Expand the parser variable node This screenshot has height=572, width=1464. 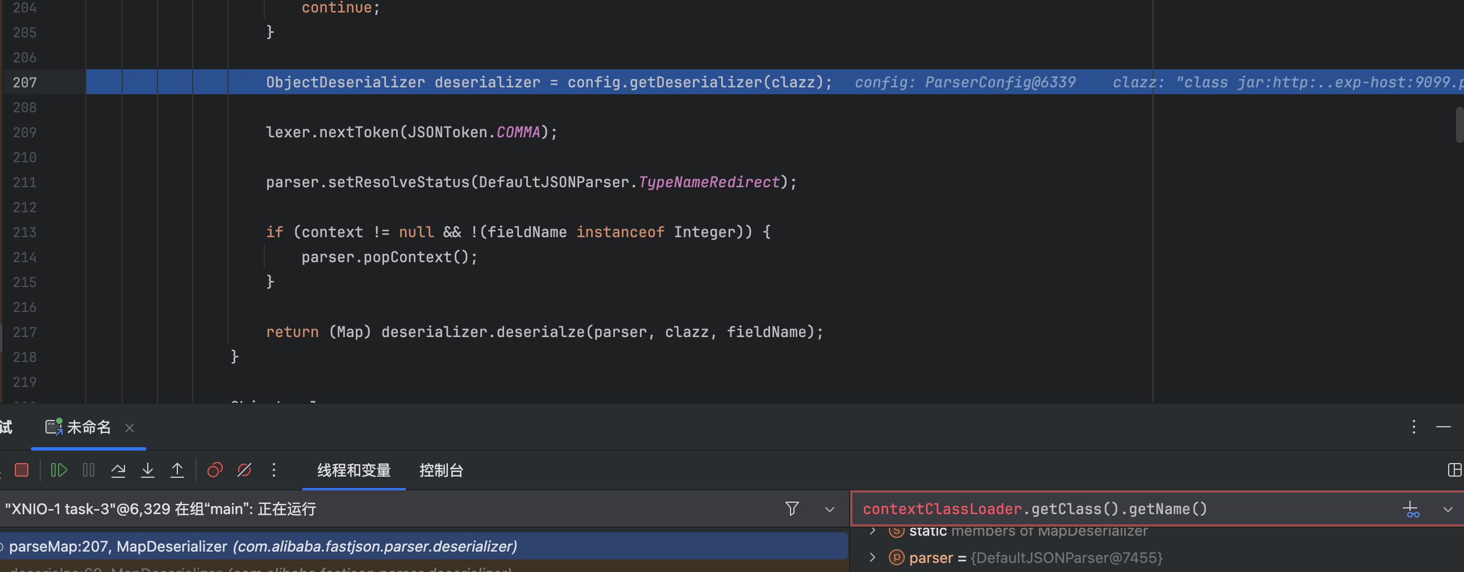(x=873, y=557)
